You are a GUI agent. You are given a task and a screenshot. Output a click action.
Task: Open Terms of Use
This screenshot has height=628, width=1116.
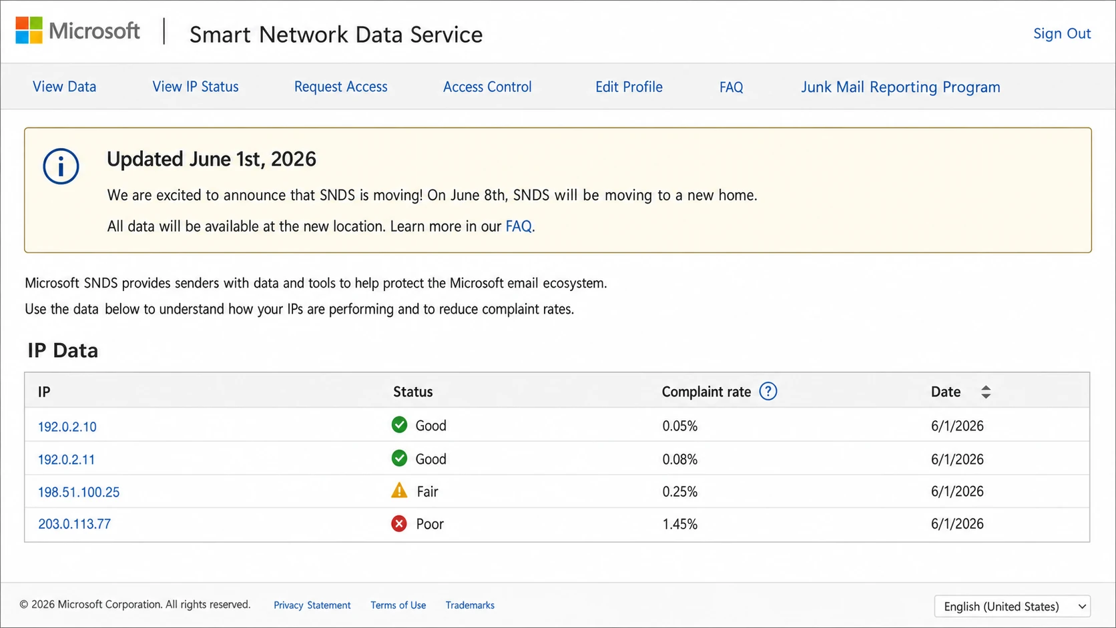pyautogui.click(x=398, y=605)
